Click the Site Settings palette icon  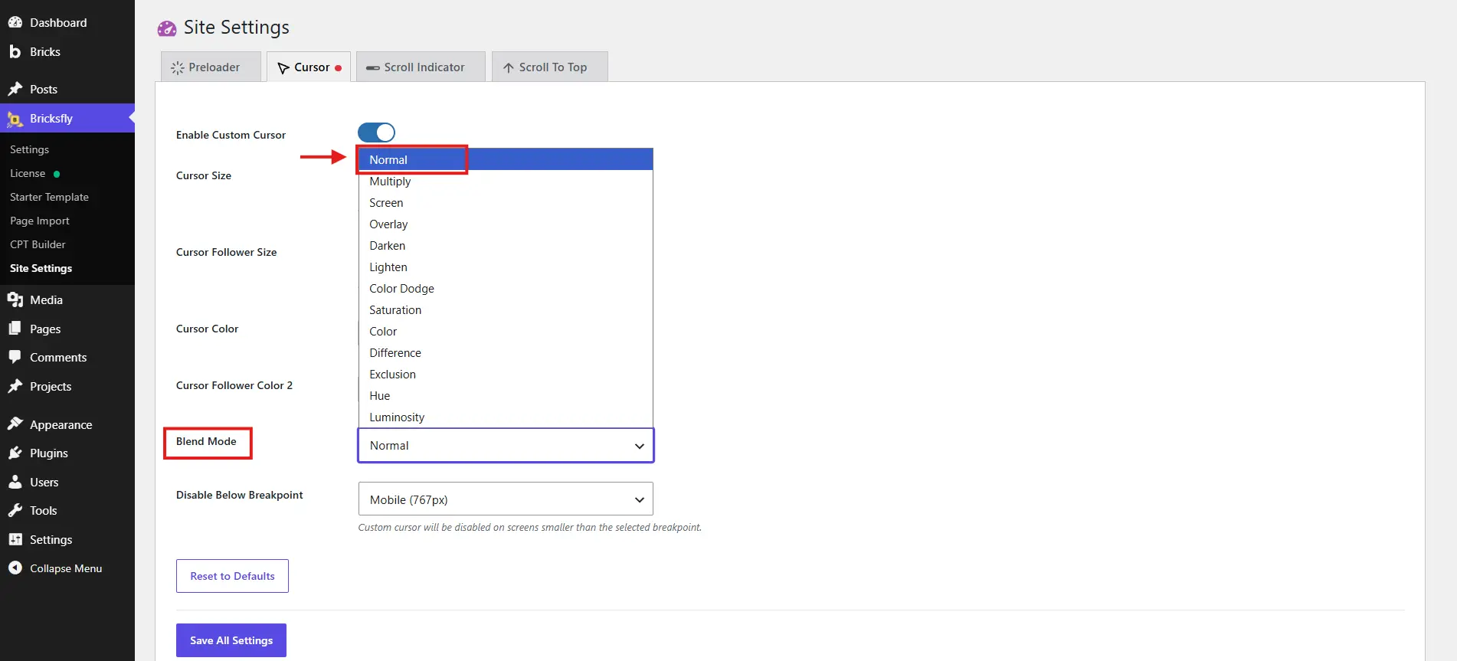[x=167, y=28]
